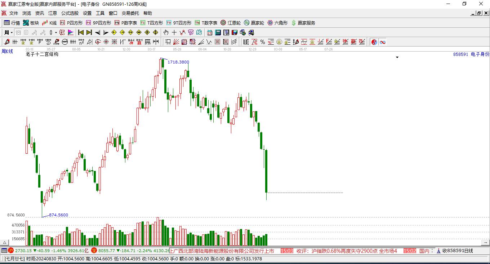The image size is (490, 264).
Task: Open the T数字表 tool
Action: (x=206, y=23)
